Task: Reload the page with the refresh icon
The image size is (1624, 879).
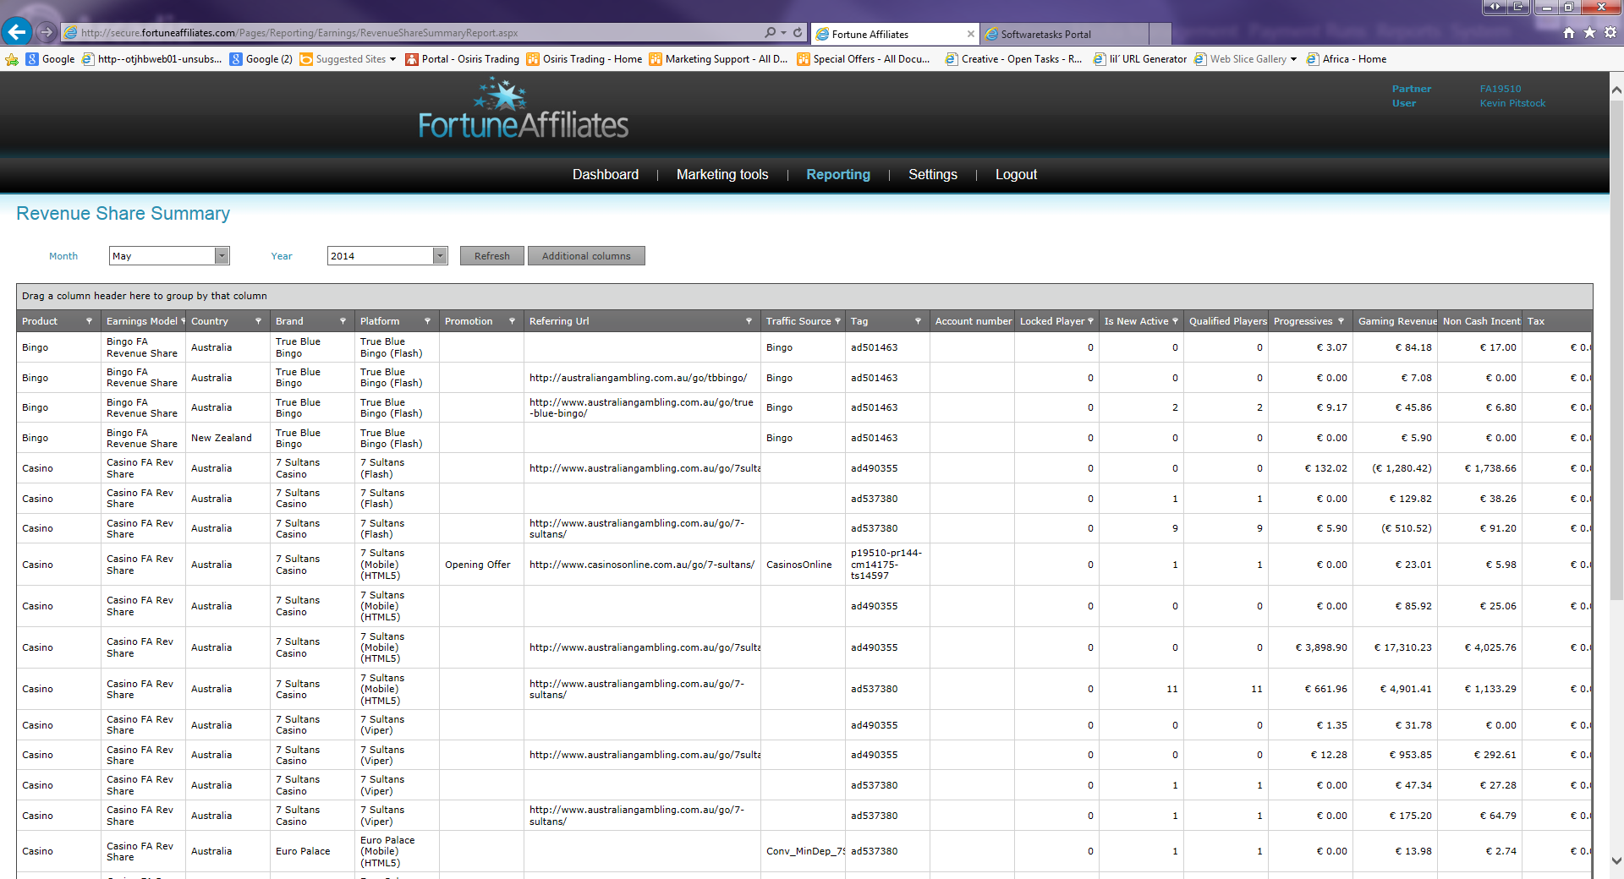Action: [798, 33]
